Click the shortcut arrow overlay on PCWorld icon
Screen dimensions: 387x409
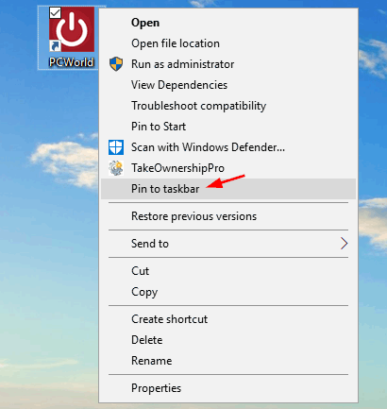click(55, 46)
